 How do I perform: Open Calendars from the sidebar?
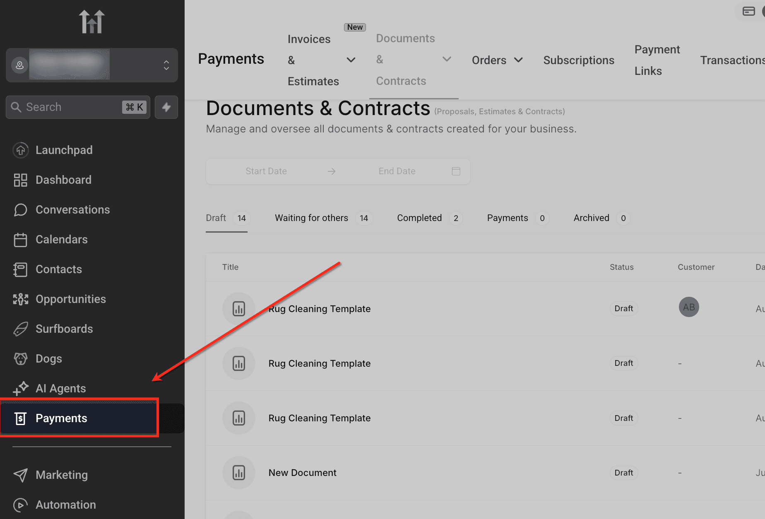click(x=50, y=239)
